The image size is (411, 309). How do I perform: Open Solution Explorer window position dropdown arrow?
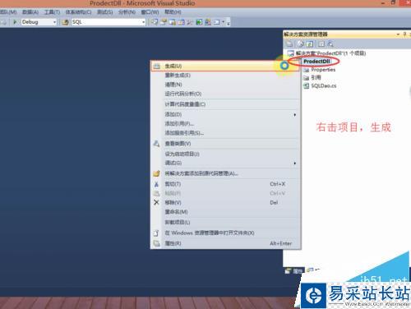[x=398, y=35]
